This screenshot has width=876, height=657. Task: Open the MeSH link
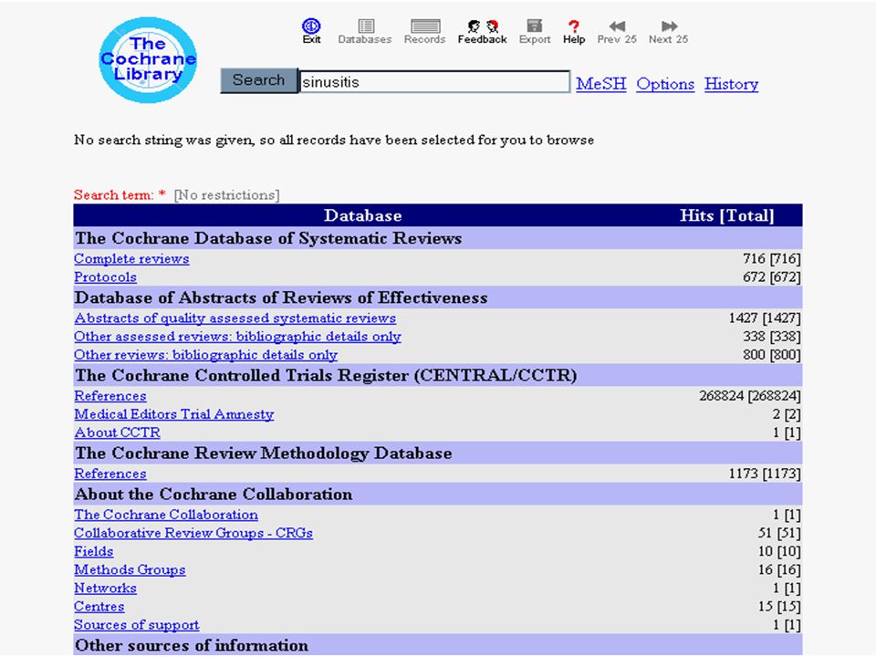(601, 84)
